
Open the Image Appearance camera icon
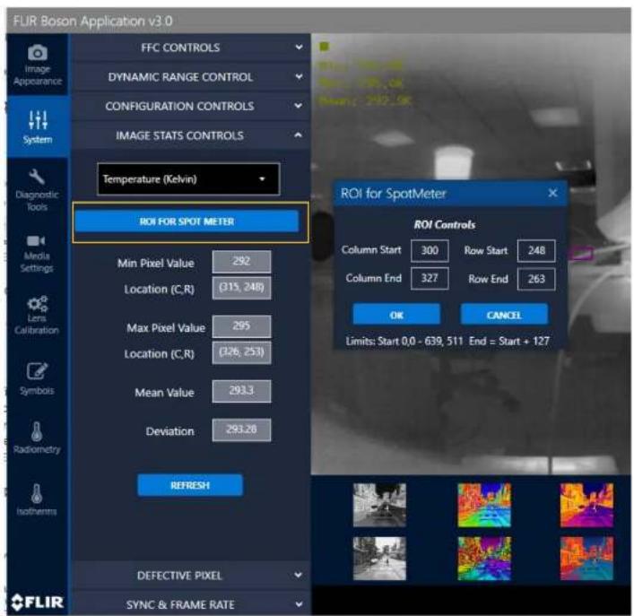37,53
